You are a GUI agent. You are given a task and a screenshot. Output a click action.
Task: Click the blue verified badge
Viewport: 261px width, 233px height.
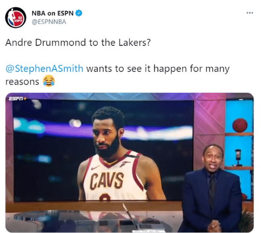point(79,13)
